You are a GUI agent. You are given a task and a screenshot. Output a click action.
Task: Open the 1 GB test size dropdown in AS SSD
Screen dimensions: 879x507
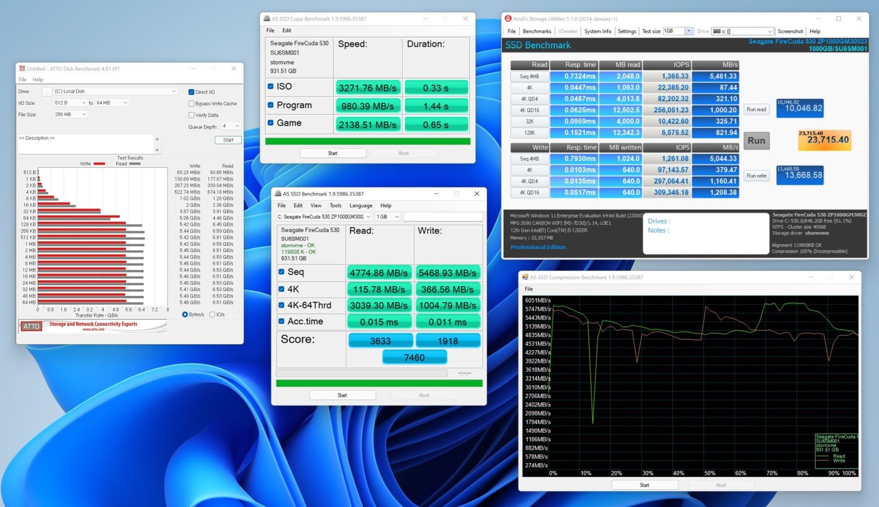(x=387, y=217)
